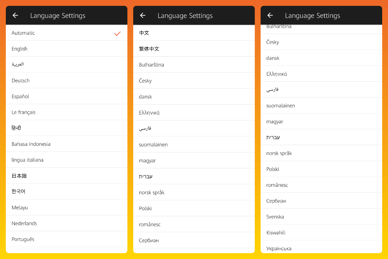Select Svenska in the right panel
Screen dimensions: 388x259
275,217
